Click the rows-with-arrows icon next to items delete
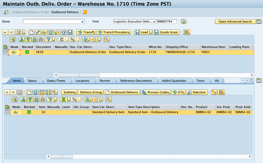Image resolution: width=263 pixels, height=163 pixels. tap(42, 92)
